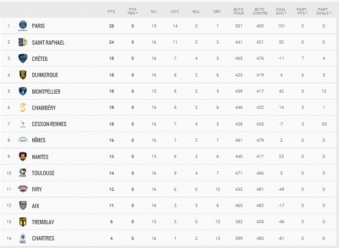This screenshot has width=339, height=248.
Task: Click the Montpellier shield logo
Action: click(x=23, y=91)
